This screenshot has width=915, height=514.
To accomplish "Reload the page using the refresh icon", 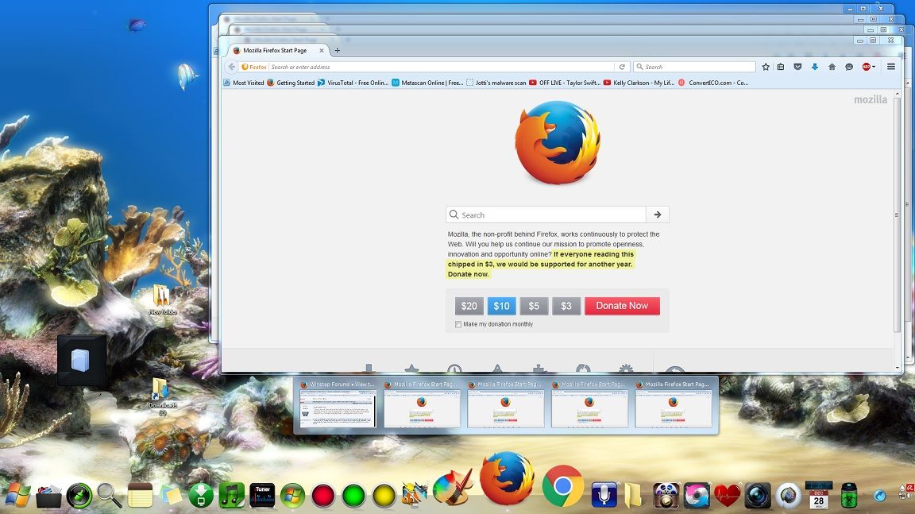I will (622, 67).
